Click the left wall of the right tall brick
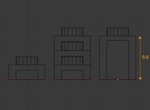Screen dimensions: 150x110 coord(103,58)
